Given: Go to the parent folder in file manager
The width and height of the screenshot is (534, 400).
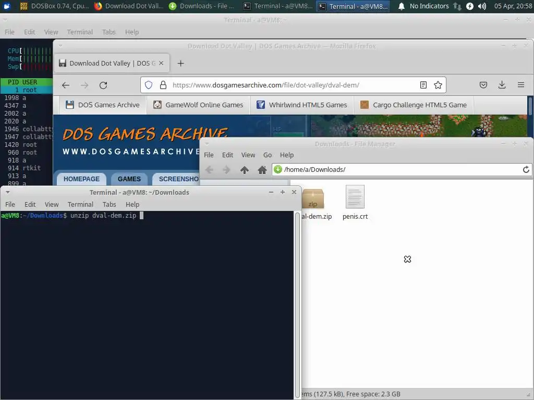Looking at the screenshot, I should (244, 169).
